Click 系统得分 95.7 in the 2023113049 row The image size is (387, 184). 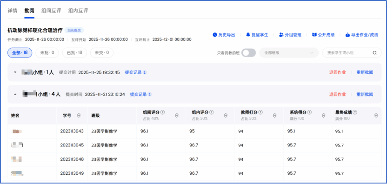click(292, 173)
